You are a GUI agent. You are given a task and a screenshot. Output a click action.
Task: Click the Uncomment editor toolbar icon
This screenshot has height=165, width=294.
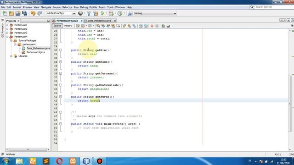point(168,26)
